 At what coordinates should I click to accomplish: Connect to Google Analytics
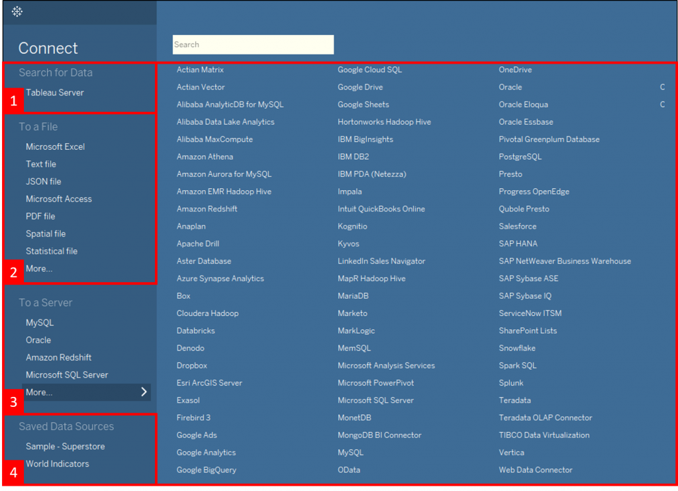point(207,453)
